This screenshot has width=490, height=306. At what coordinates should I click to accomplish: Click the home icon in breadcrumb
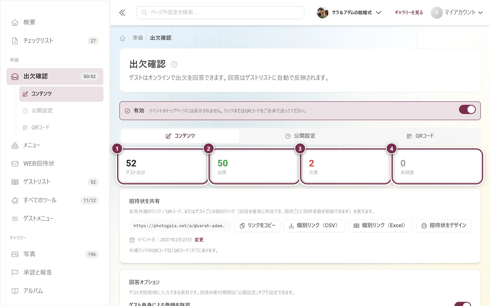tap(122, 38)
